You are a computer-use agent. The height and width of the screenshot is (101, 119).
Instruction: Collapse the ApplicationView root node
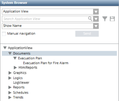click(x=5, y=48)
